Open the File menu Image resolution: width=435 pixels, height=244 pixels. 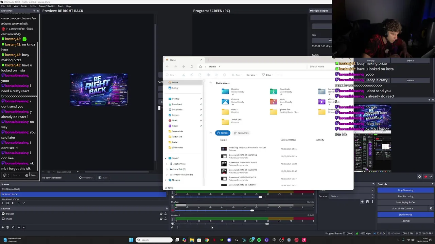[x=2, y=6]
